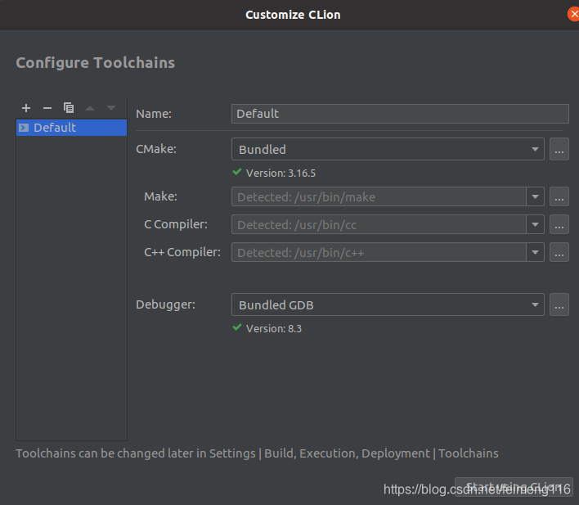Browse for C++ Compiler executable
Image resolution: width=579 pixels, height=505 pixels.
pyautogui.click(x=559, y=252)
